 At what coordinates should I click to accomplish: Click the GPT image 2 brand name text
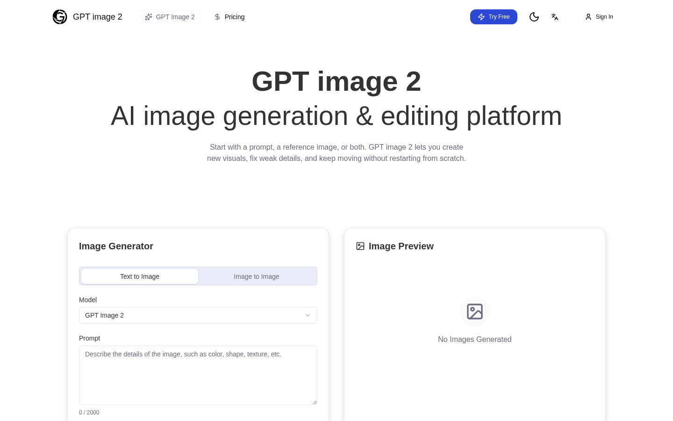98,17
